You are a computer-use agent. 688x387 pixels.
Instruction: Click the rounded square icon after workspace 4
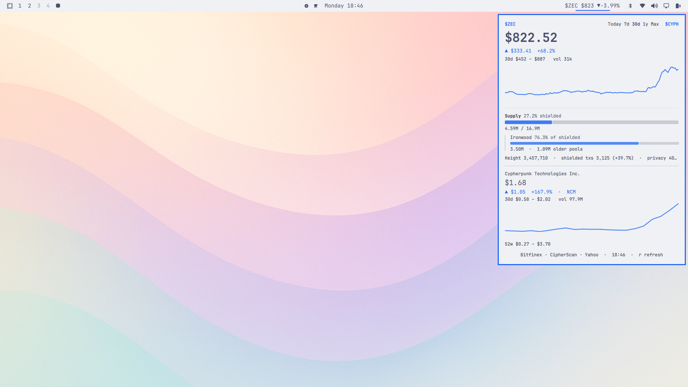(x=58, y=6)
